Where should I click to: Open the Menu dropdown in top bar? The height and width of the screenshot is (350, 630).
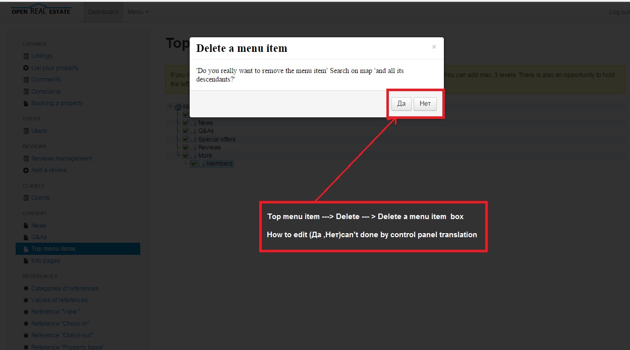pyautogui.click(x=137, y=12)
